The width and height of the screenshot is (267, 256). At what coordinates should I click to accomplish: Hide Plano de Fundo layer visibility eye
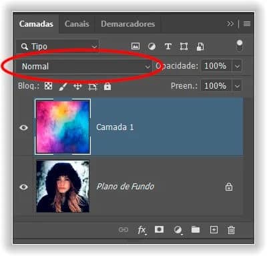[23, 187]
